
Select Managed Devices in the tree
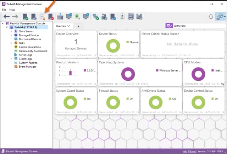[29, 35]
